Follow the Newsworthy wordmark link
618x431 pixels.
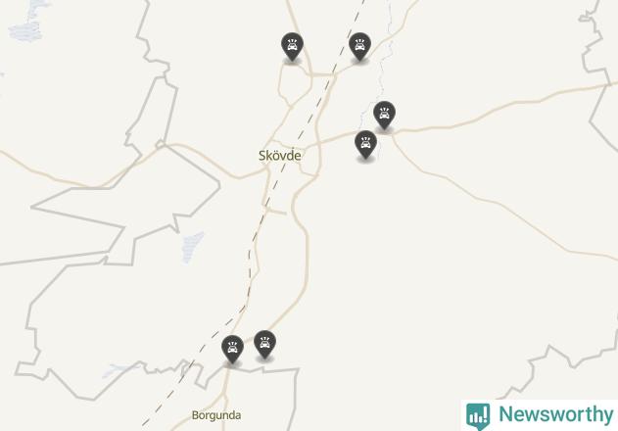(556, 414)
